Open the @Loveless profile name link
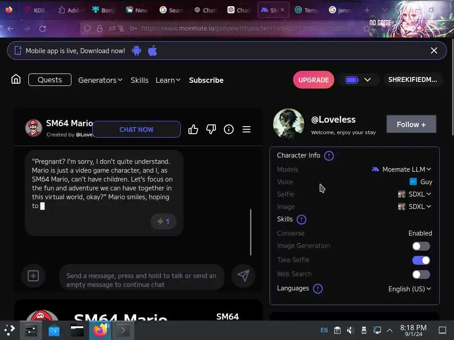The image size is (454, 340). pos(333,120)
